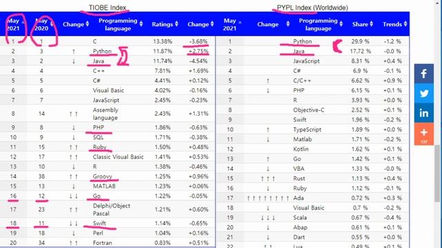Click Classic Visual Basic entry

click(x=118, y=157)
